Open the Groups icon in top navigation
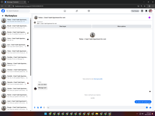 click(x=89, y=11)
